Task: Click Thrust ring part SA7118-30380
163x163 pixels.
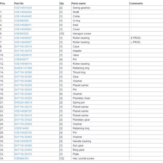Action: pos(23,72)
